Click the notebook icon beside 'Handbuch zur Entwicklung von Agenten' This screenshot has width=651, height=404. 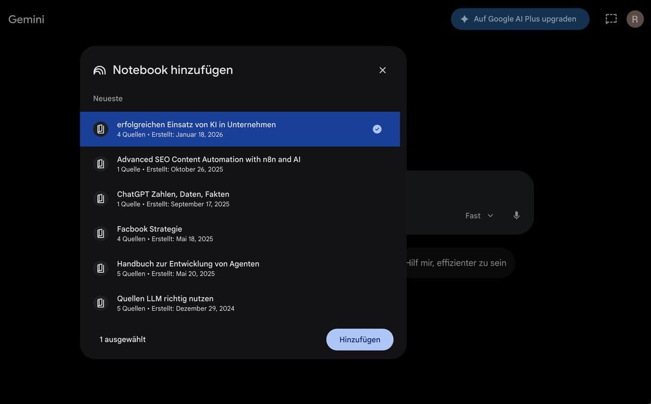coord(100,268)
